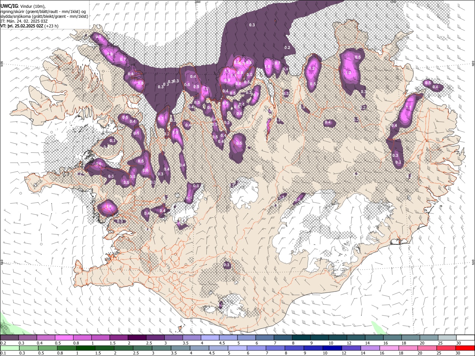Click bright red lower swatch labeled 30
Image resolution: width=475 pixels, height=356 pixels.
click(465, 348)
